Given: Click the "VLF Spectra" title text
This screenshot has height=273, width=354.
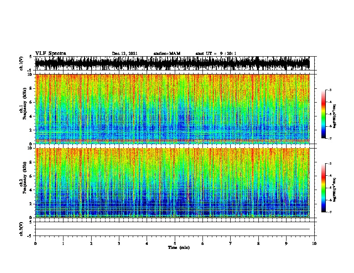Looking at the screenshot, I should point(51,54).
